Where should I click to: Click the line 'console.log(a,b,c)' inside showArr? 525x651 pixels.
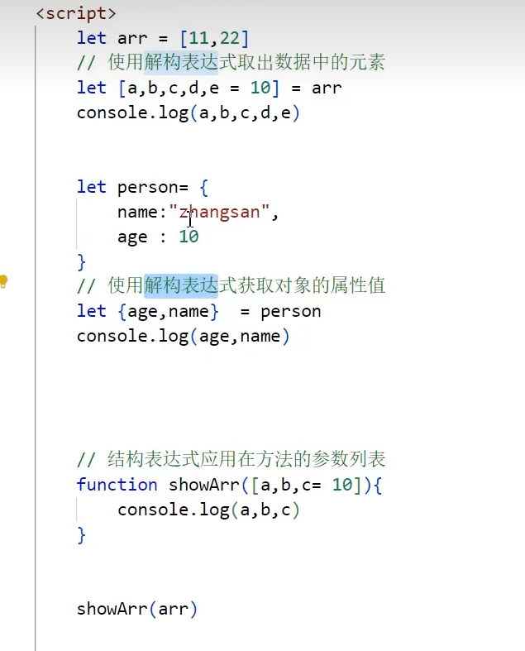[208, 510]
